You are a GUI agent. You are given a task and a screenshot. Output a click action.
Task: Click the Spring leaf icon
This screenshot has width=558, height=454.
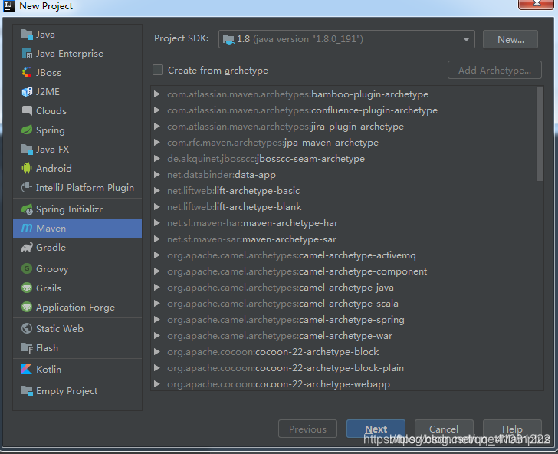[x=27, y=130]
